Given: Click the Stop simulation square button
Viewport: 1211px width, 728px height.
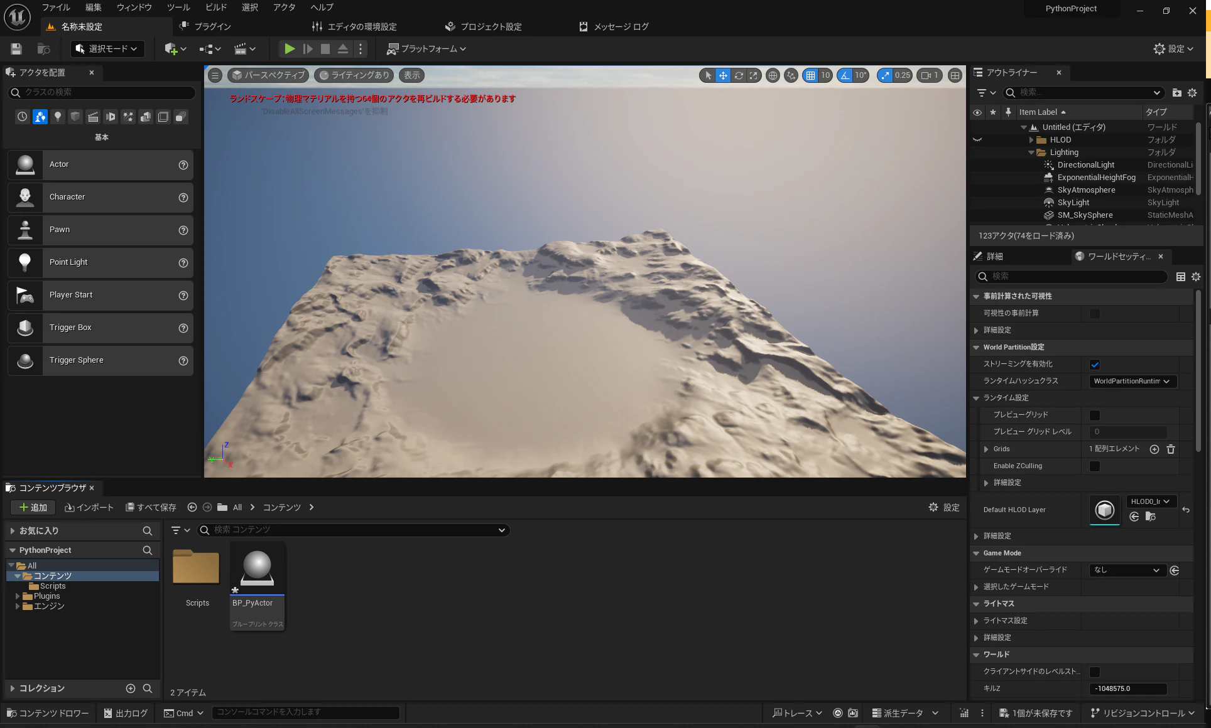Looking at the screenshot, I should (325, 49).
